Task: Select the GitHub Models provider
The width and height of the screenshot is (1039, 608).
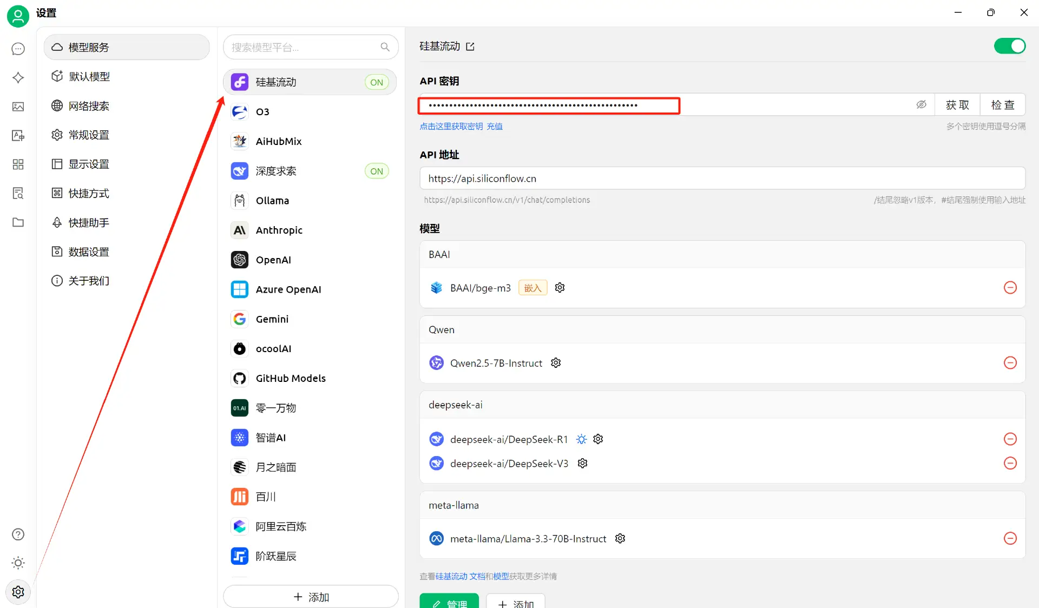Action: [x=310, y=379]
